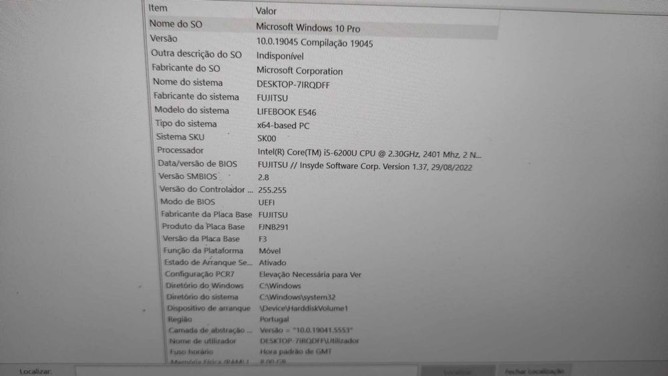Select the Nome do SO row
This screenshot has height=376, width=668.
(x=176, y=24)
